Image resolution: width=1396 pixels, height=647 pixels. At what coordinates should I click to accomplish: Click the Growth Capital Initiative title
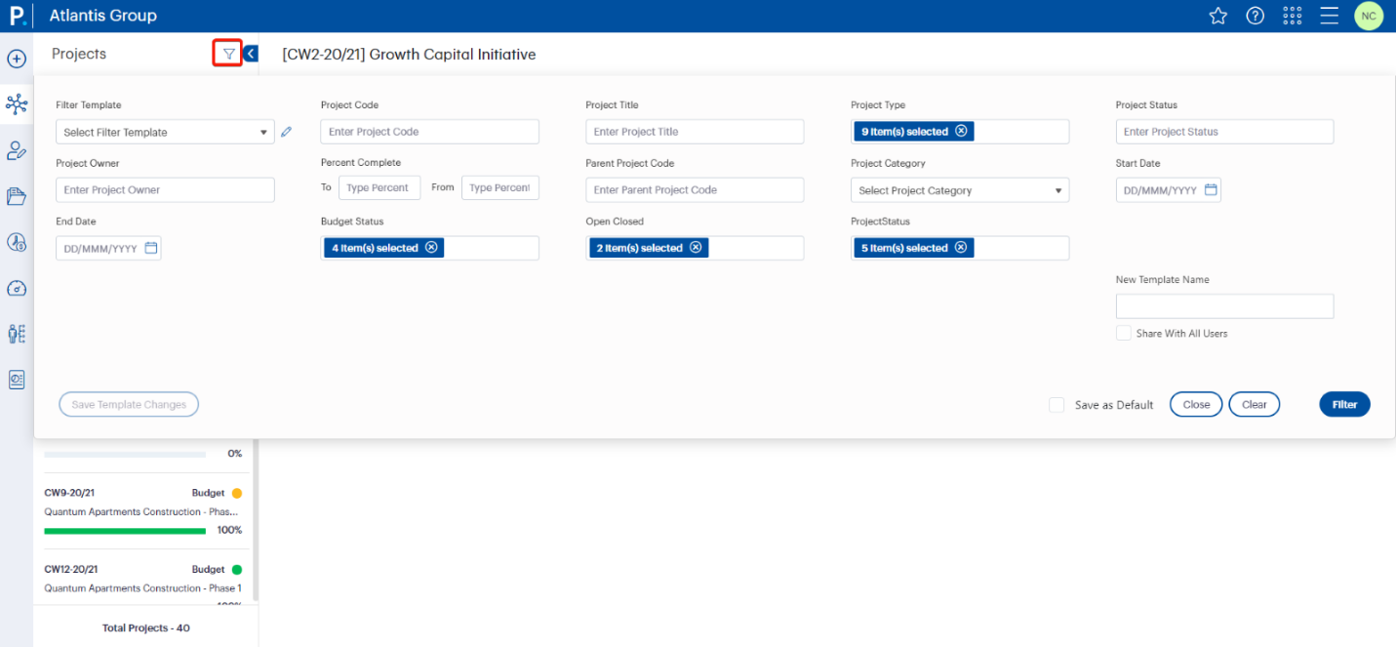(409, 55)
